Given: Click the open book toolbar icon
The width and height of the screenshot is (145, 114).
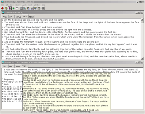Looking at the screenshot, I should [17, 8].
